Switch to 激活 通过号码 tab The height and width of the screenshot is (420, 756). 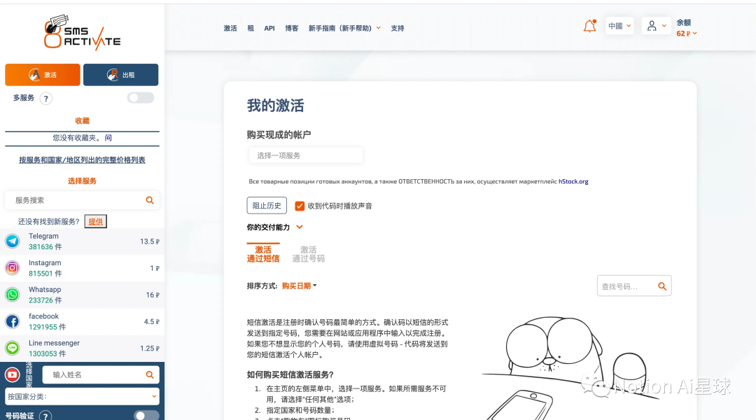(x=309, y=254)
